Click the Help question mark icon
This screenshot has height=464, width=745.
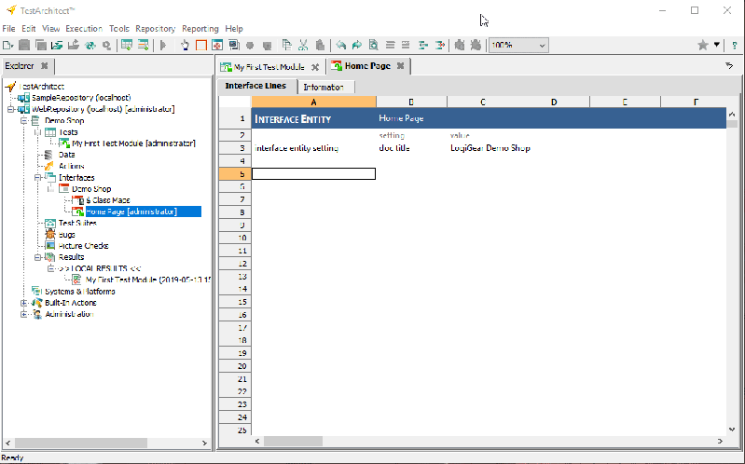click(x=735, y=45)
